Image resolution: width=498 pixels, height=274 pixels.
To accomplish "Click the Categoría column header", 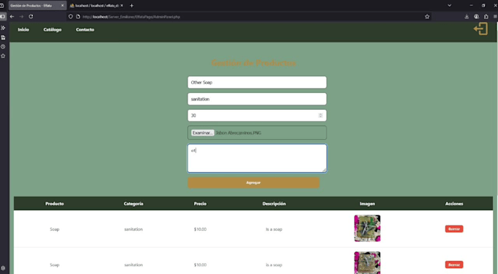I will (x=133, y=204).
